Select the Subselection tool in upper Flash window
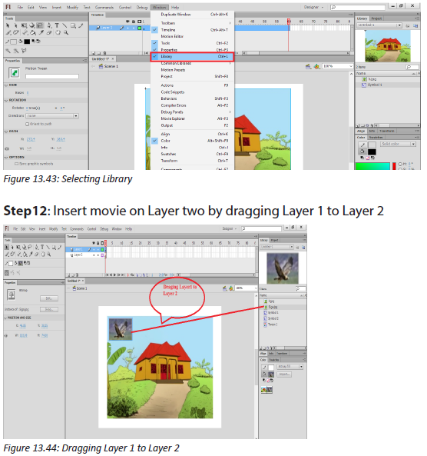Screen dimensions: 427x456 coord(15,25)
